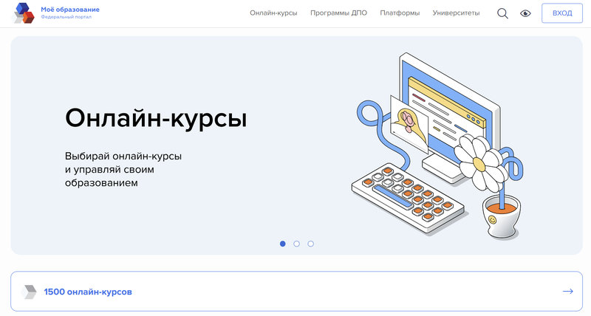Open the 1500 онлайн-курсов link
This screenshot has height=316, width=591.
88,292
